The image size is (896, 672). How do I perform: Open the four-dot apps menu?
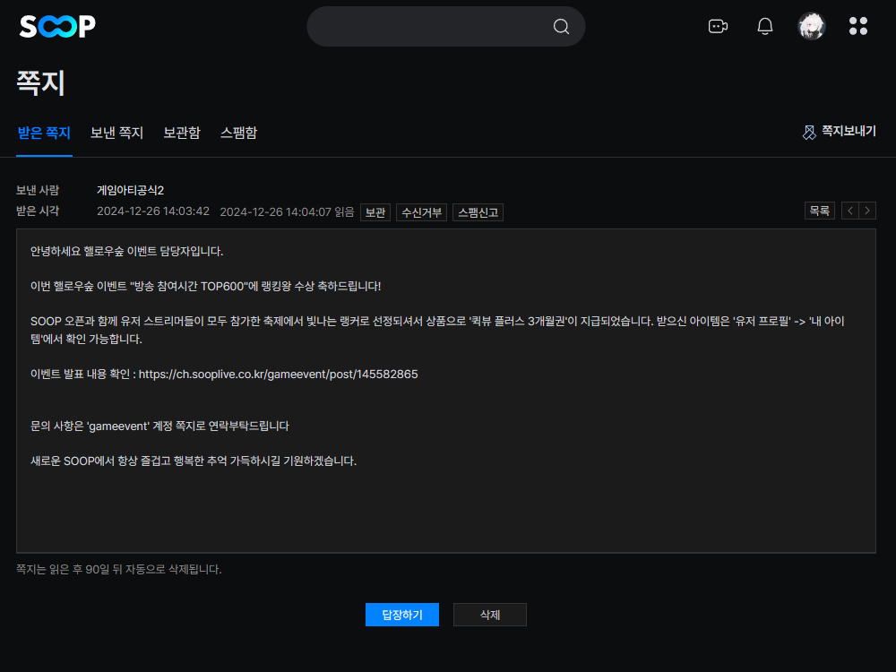(x=858, y=26)
